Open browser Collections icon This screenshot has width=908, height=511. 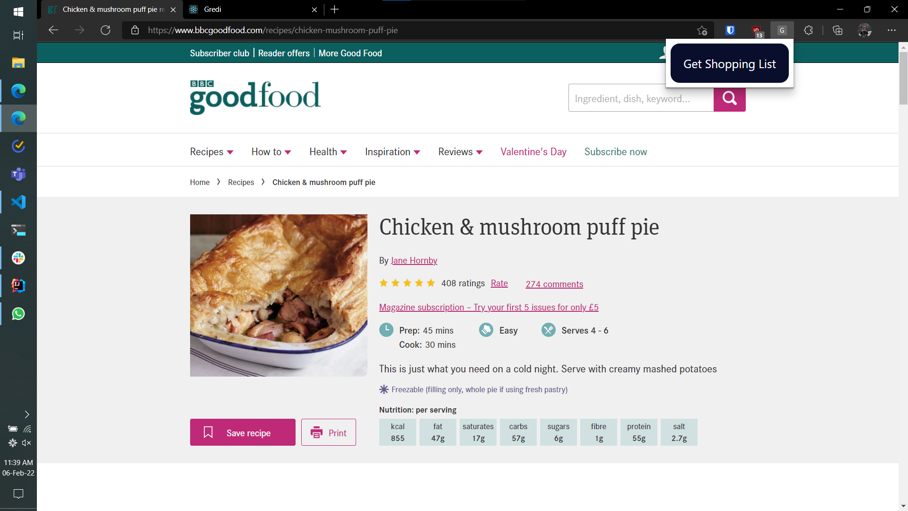point(838,30)
